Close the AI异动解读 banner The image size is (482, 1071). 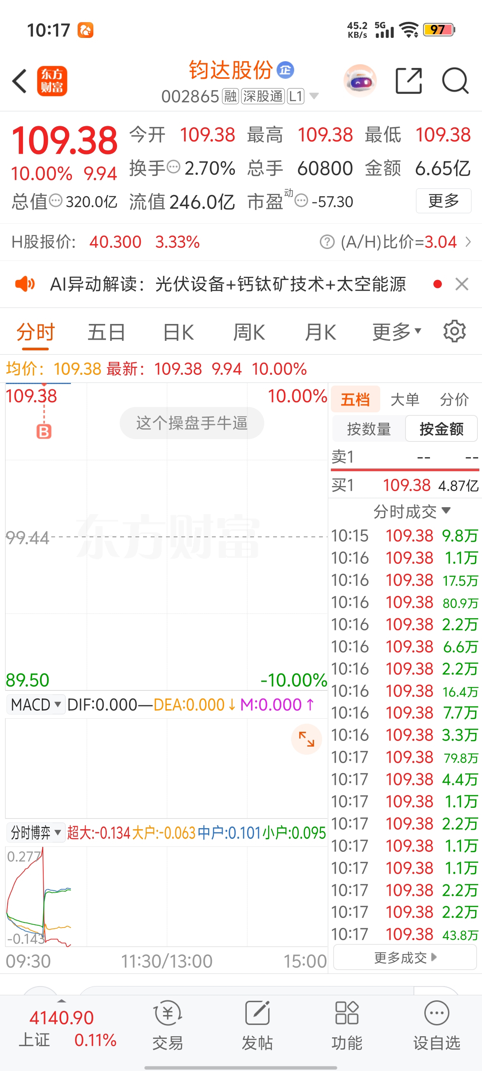[462, 284]
